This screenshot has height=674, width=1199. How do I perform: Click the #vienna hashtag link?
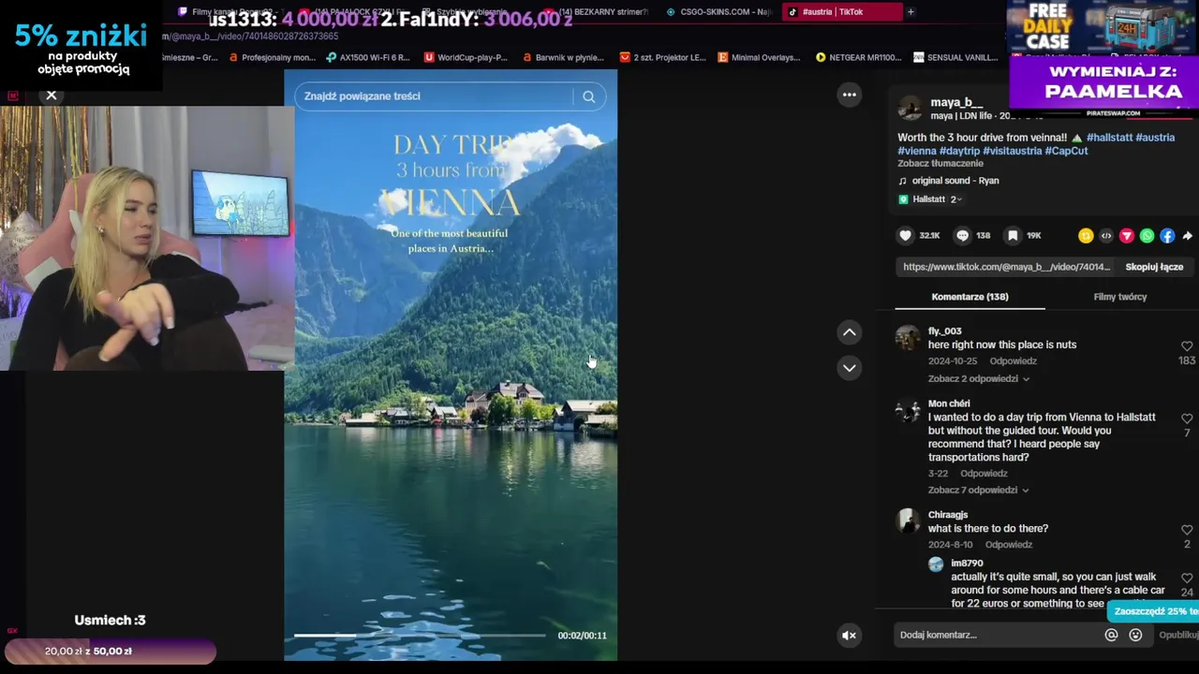(x=917, y=151)
